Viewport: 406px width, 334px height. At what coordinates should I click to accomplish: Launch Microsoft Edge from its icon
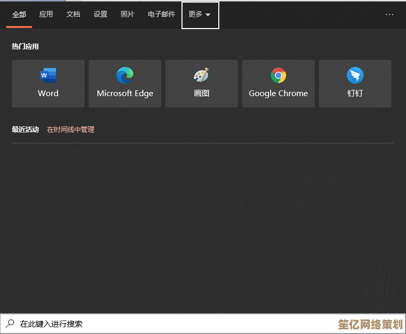[125, 76]
